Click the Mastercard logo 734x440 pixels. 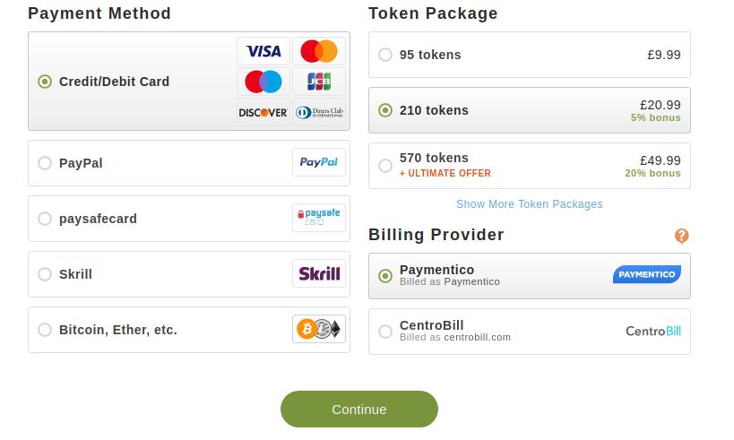[318, 51]
